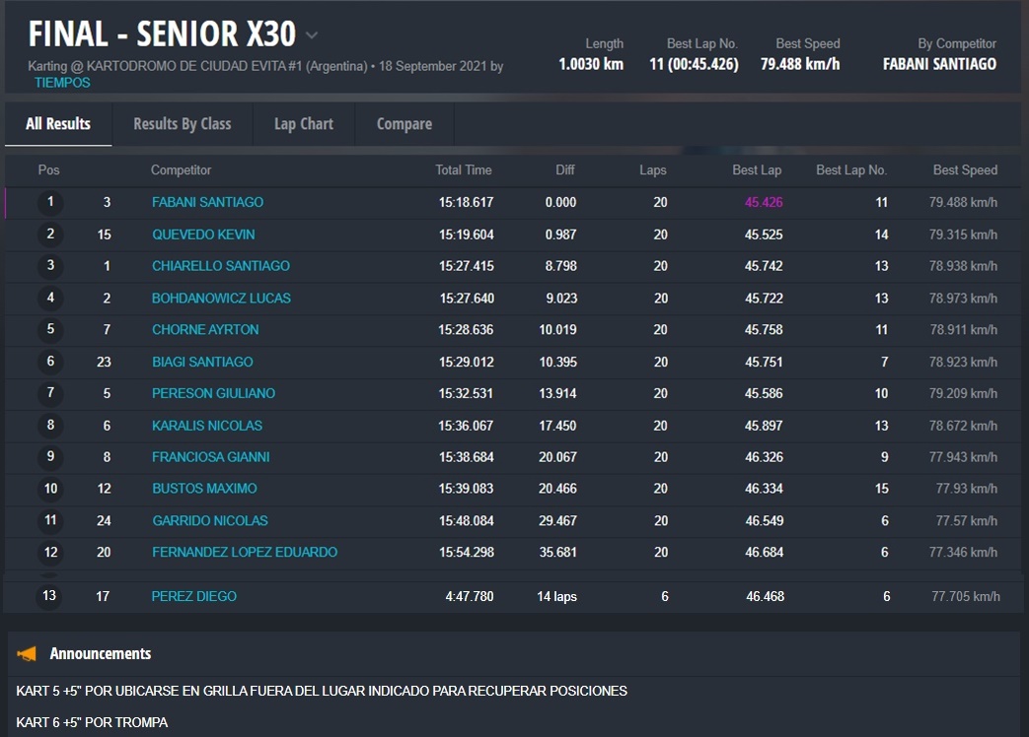Open competitor FABANI SANTIAGO in results list
The width and height of the screenshot is (1029, 737).
pyautogui.click(x=207, y=202)
